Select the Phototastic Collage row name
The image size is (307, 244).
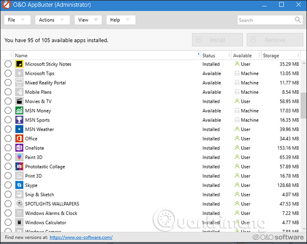click(45, 167)
